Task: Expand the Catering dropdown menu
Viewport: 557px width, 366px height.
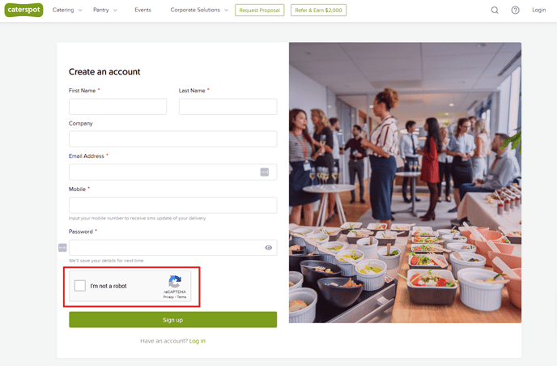Action: (67, 10)
